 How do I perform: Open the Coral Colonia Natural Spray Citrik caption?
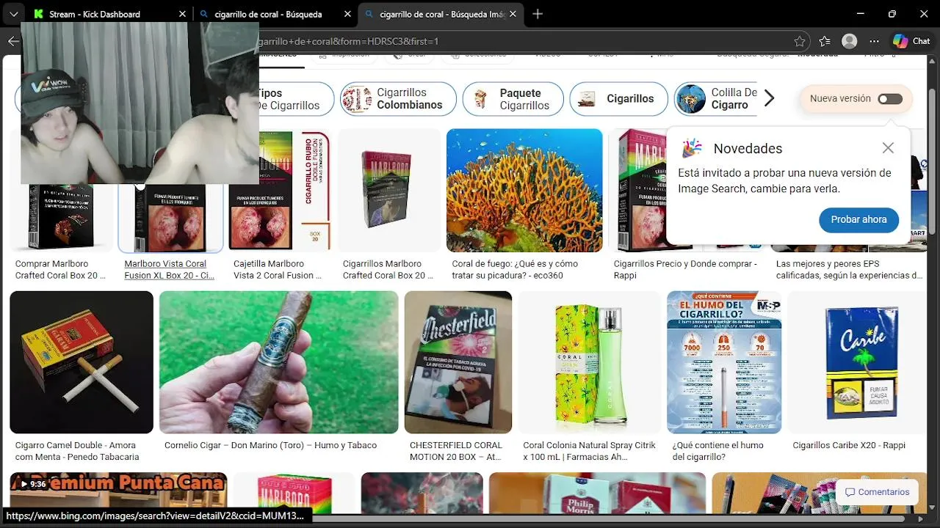pos(589,451)
